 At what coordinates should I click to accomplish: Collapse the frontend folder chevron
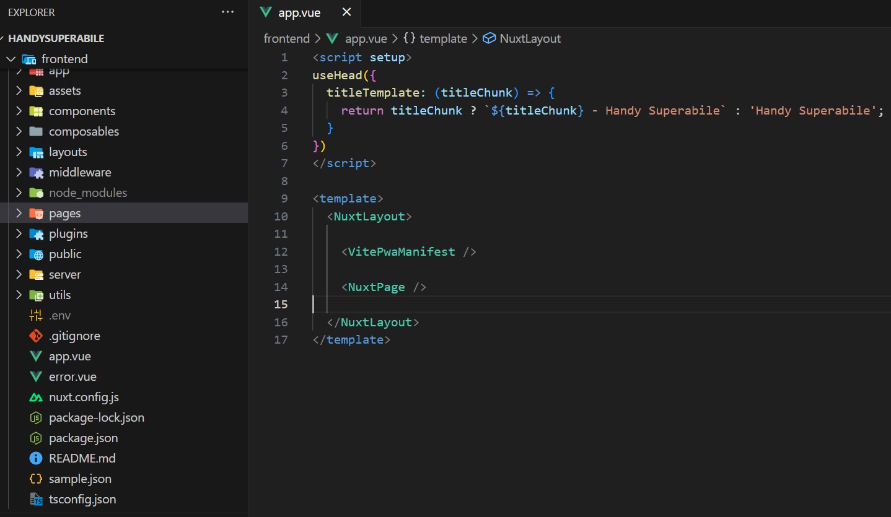(11, 59)
